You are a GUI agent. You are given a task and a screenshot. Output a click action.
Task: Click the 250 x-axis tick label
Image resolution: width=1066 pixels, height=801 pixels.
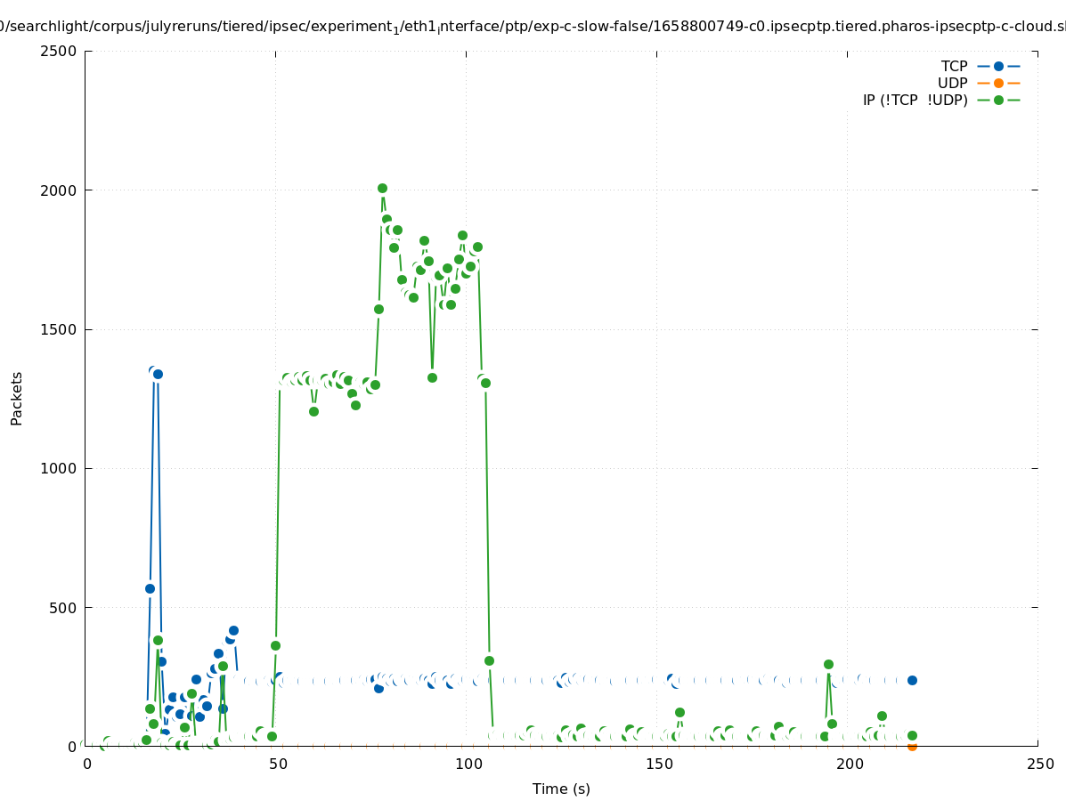(1039, 764)
